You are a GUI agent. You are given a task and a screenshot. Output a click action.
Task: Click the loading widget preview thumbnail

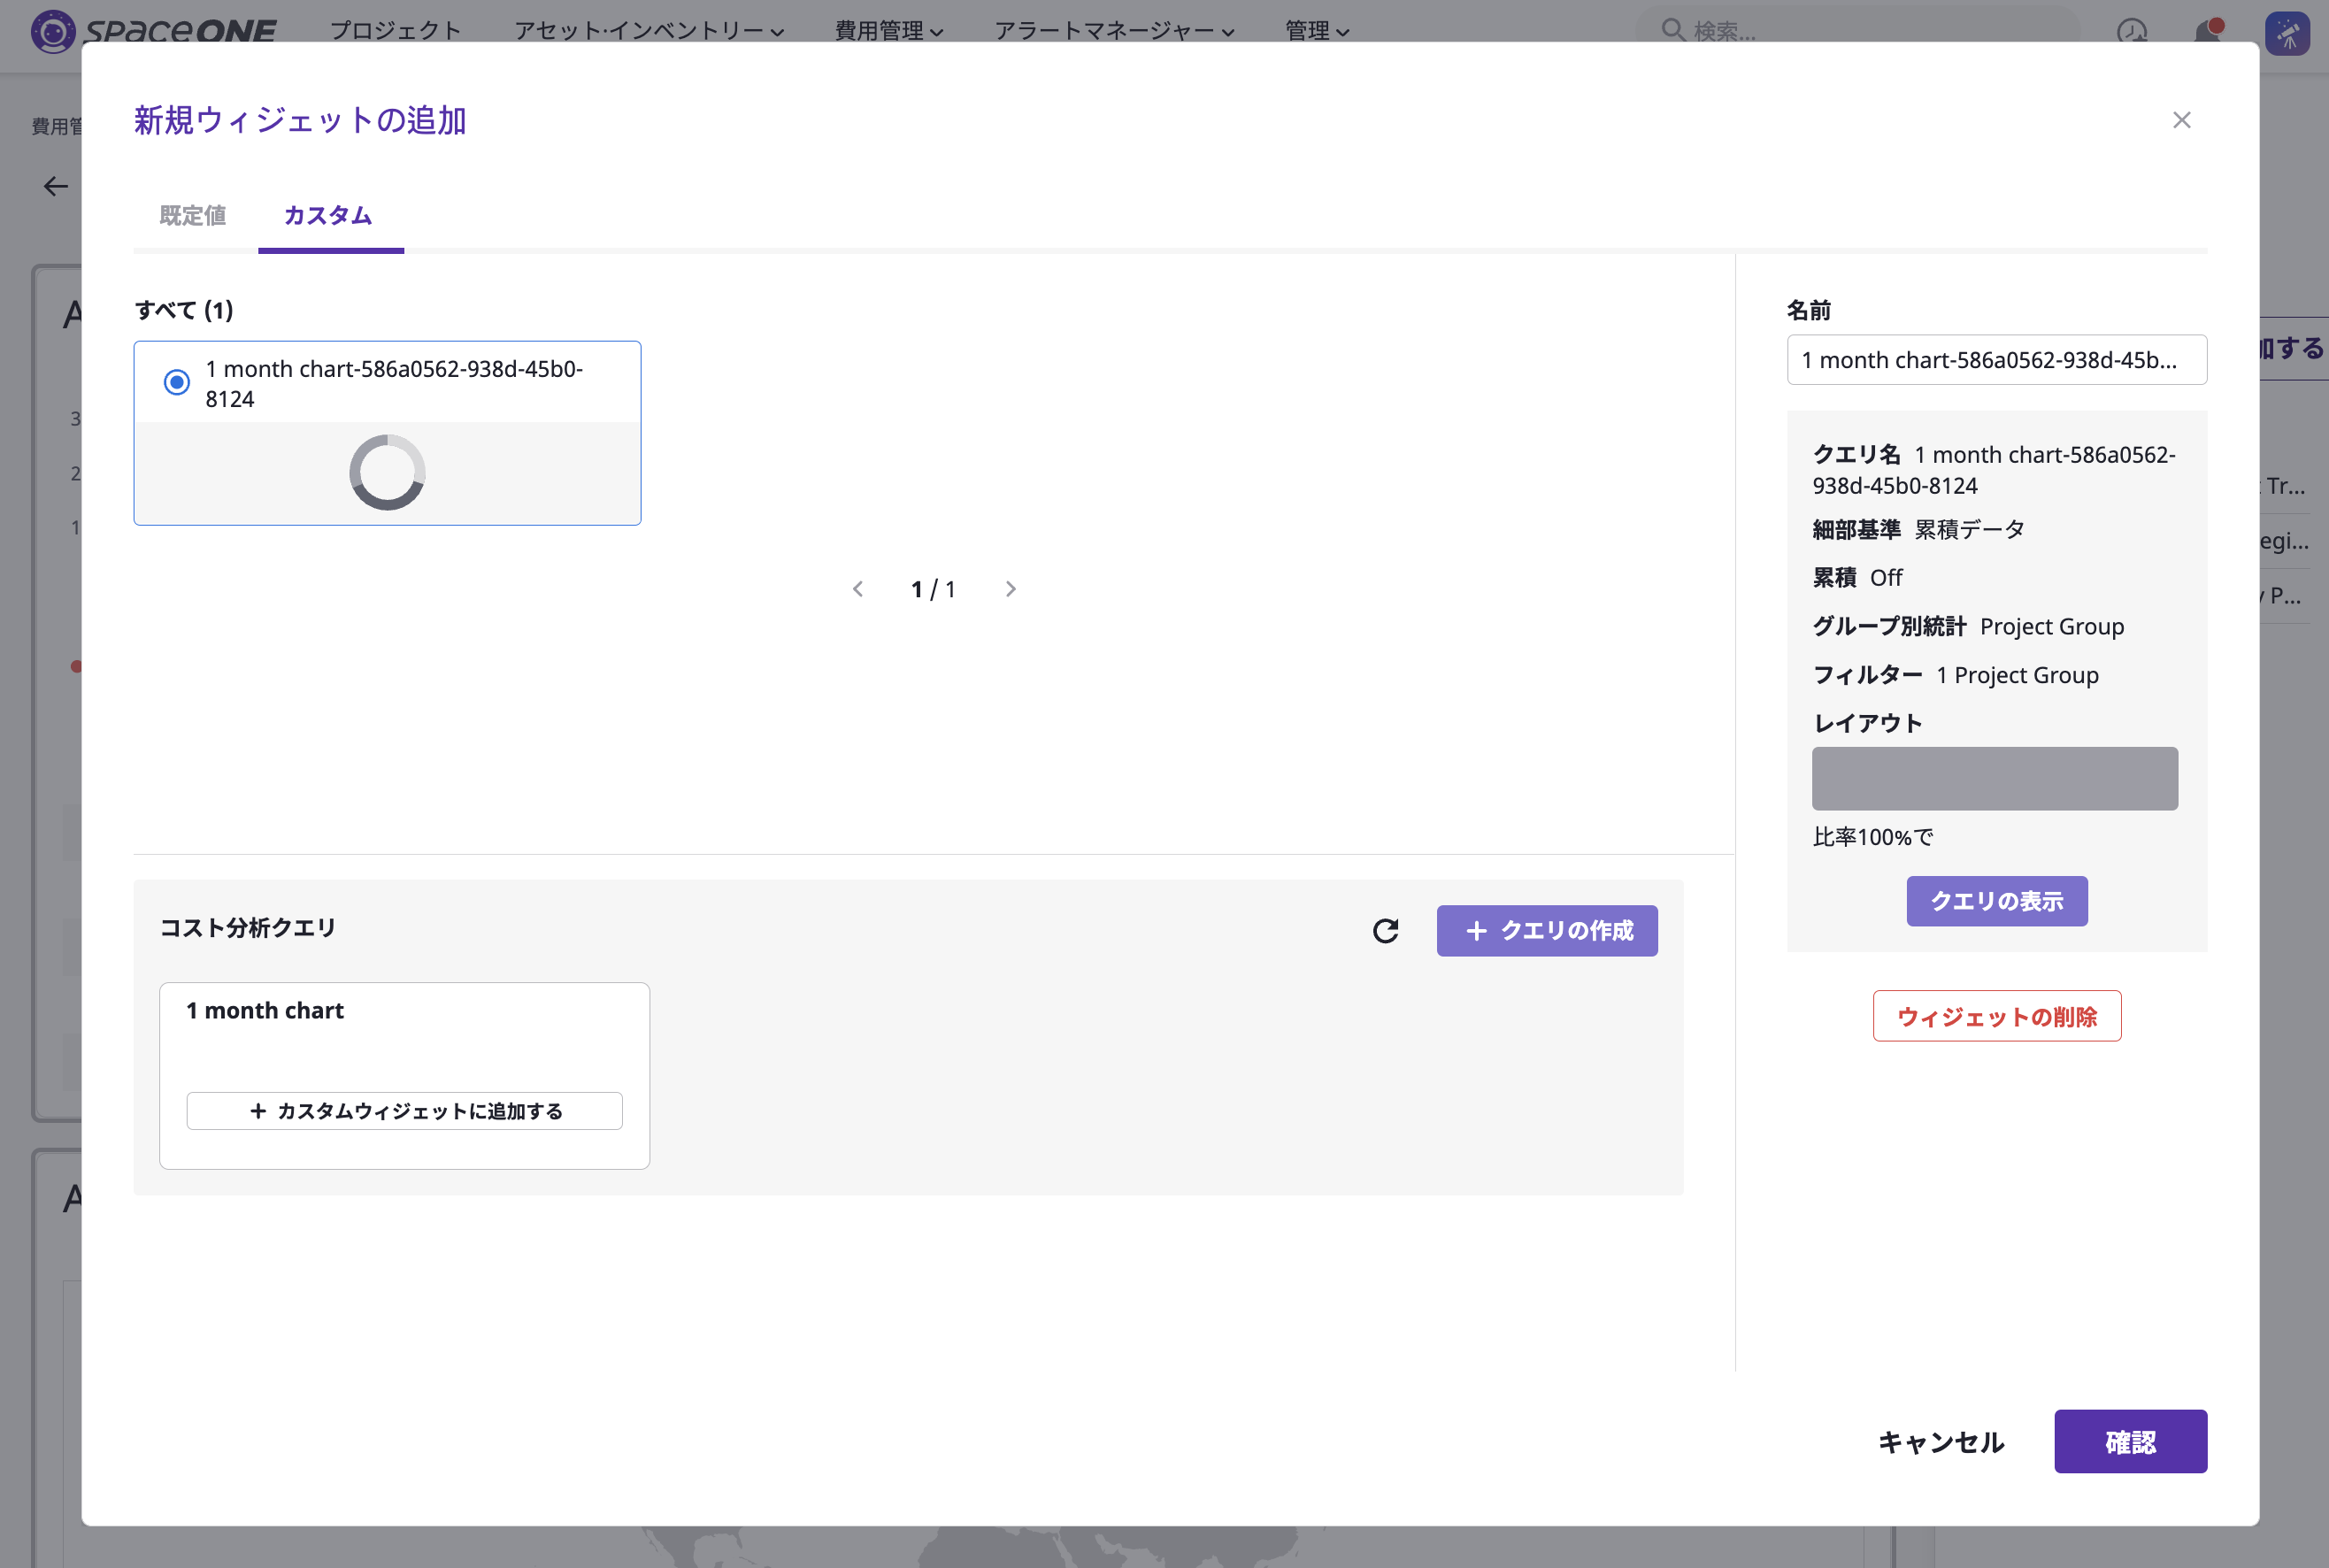pyautogui.click(x=387, y=472)
